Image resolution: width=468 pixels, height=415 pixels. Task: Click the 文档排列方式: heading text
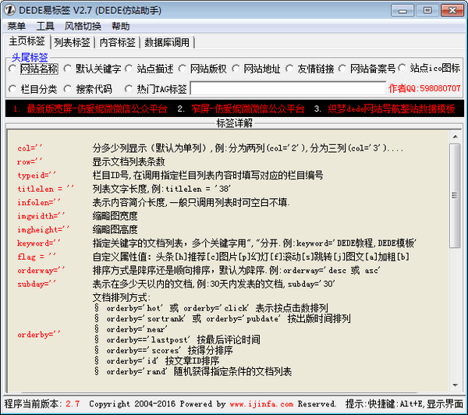tap(122, 298)
